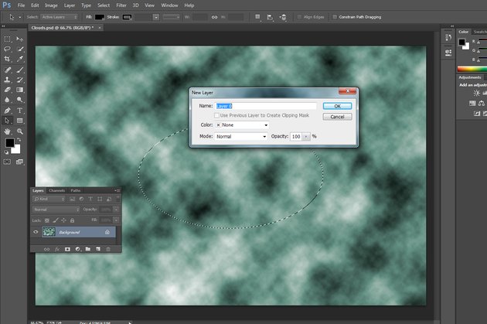Viewport: 487px width, 324px height.
Task: Click the layer Name input field
Action: tap(266, 106)
